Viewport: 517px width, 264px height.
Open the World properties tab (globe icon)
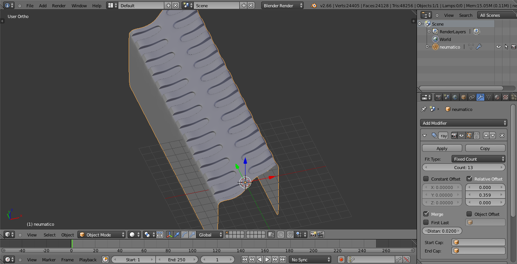click(x=455, y=97)
